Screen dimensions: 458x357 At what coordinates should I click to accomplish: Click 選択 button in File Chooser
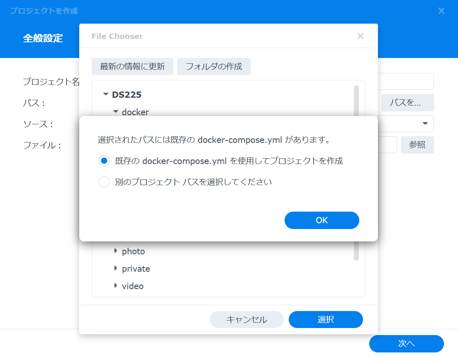[x=326, y=320]
